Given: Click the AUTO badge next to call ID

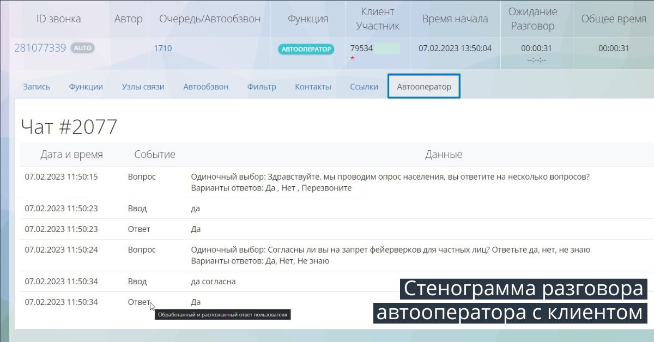Looking at the screenshot, I should (82, 48).
